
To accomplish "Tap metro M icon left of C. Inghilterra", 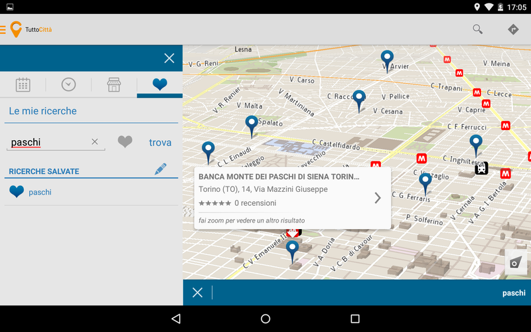I will [421, 158].
